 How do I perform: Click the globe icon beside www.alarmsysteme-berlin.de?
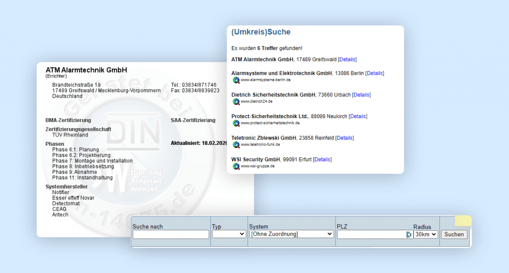coord(236,80)
